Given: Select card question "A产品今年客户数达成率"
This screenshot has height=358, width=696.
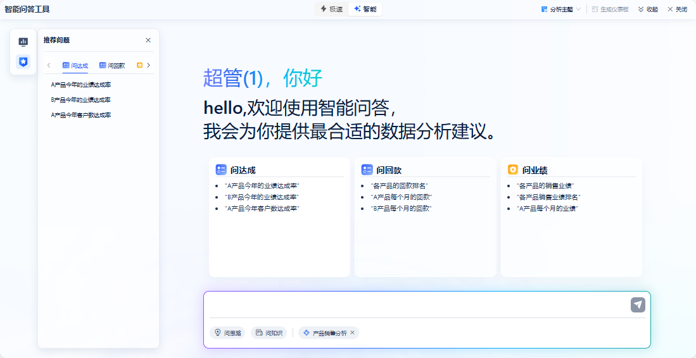Looking at the screenshot, I should point(262,208).
